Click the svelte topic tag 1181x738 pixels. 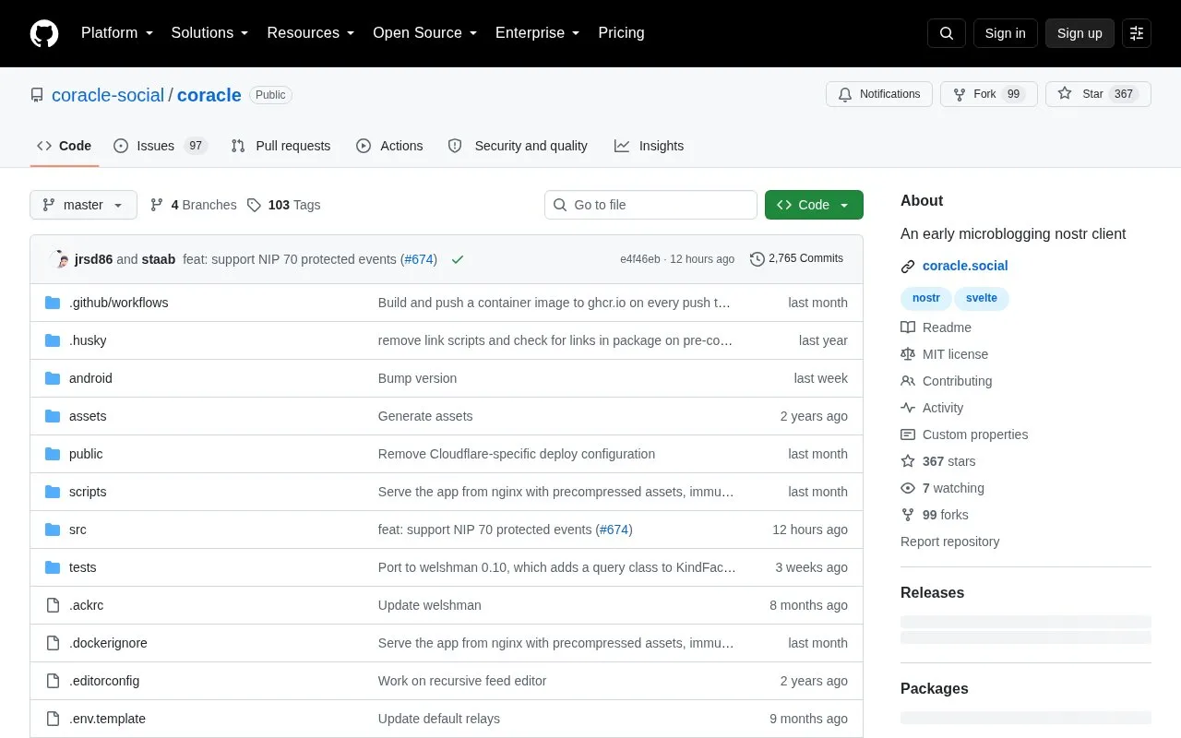tap(982, 298)
